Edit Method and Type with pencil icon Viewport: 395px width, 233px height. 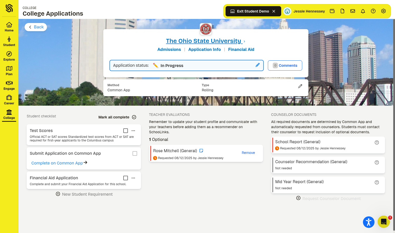point(300,86)
